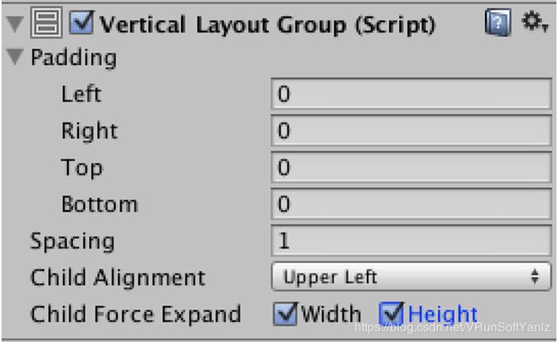Uncheck the Width force expand checkbox
This screenshot has width=558, height=342.
tap(285, 314)
